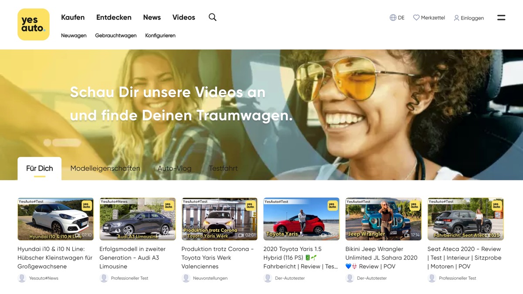Play the Jeep Wrangler thumbnail
Viewport: 523px width, 294px height.
(x=384, y=219)
